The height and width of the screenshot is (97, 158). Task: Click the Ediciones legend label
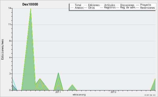94,5
